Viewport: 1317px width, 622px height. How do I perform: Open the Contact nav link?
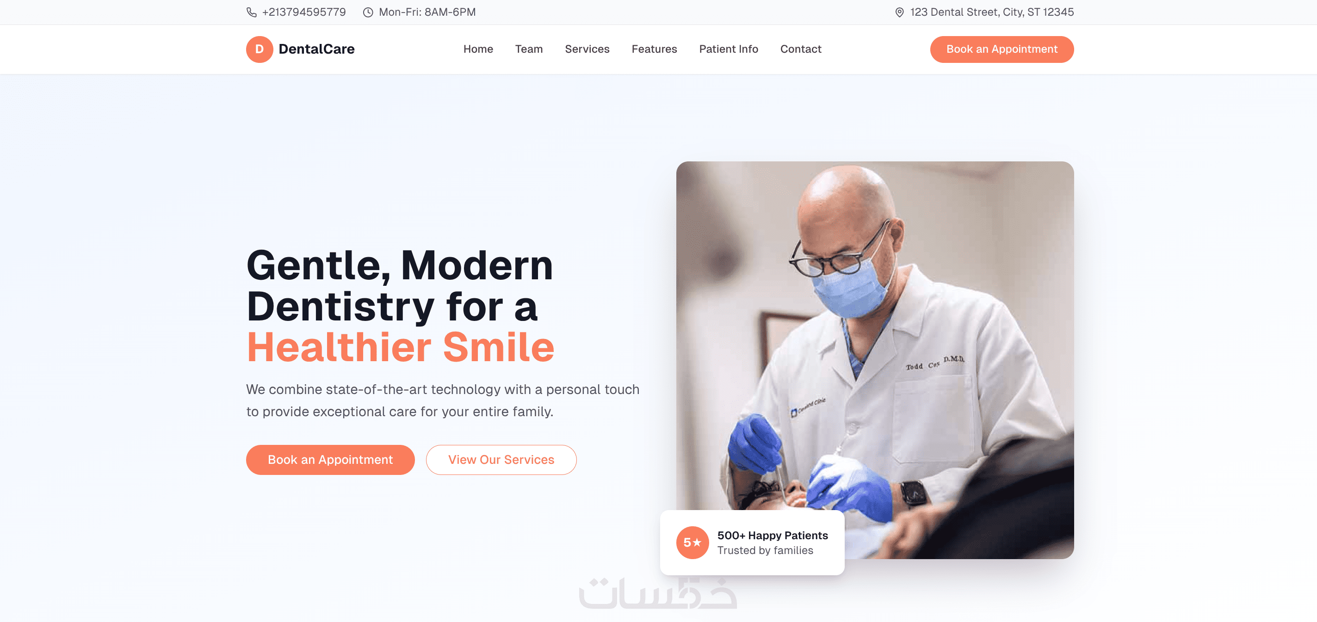pos(800,49)
